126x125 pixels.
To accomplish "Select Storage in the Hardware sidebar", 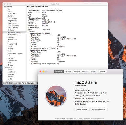I will (10, 58).
